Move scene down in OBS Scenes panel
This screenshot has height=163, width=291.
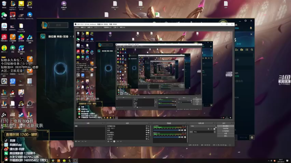pos(85,141)
